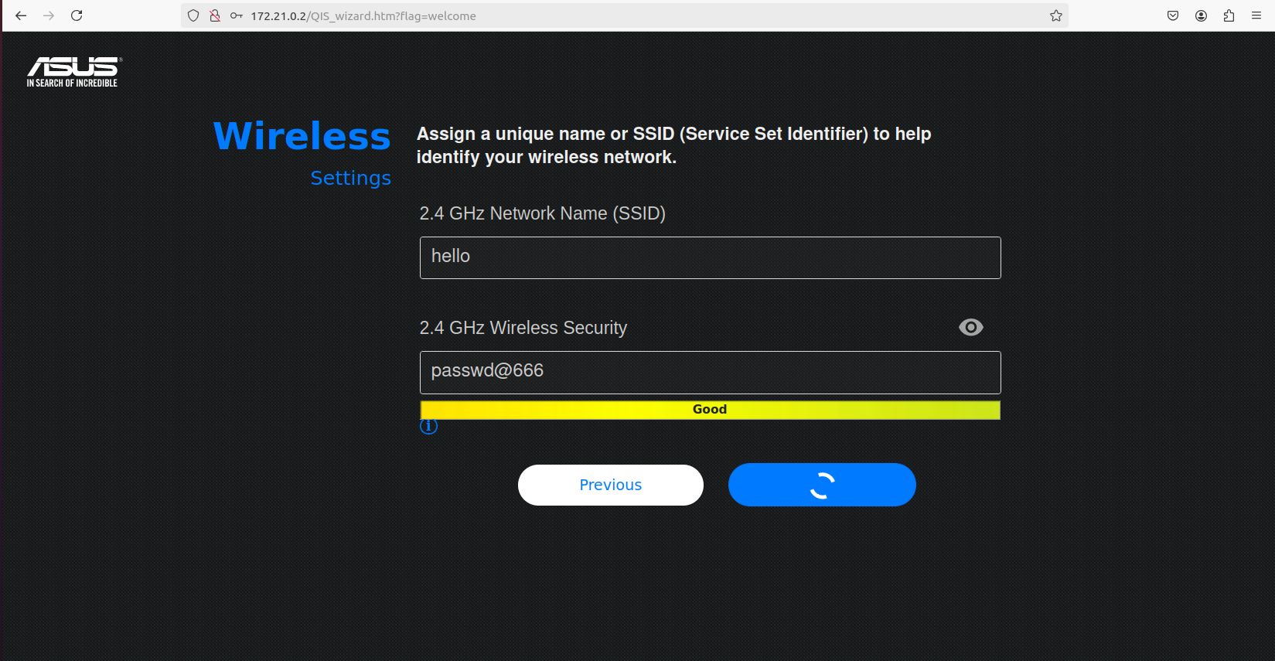Viewport: 1275px width, 661px height.
Task: Open the browser extensions puzzle icon
Action: tap(1229, 15)
